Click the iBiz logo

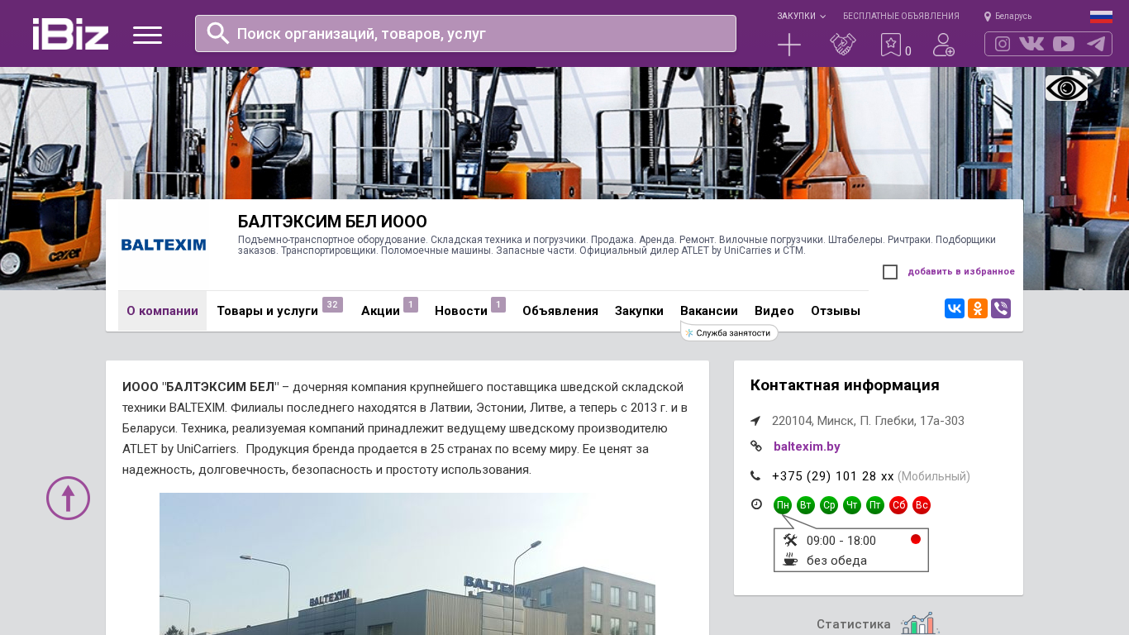[x=70, y=34]
